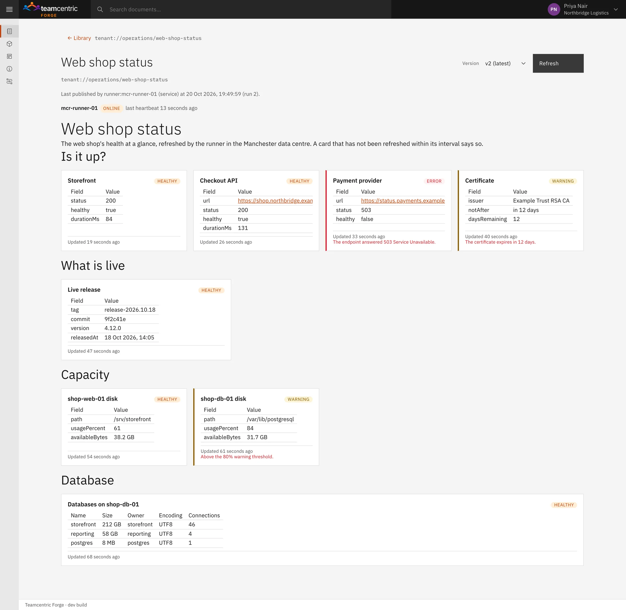Click the '503 Service Unavailable' error message

click(x=384, y=242)
